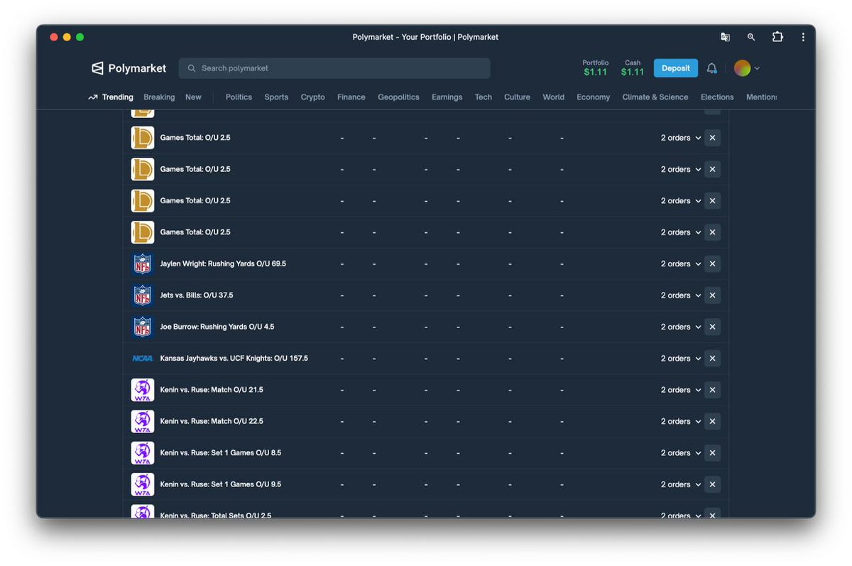Open the account dropdown chevron beside avatar
The width and height of the screenshot is (852, 566).
pyautogui.click(x=757, y=68)
